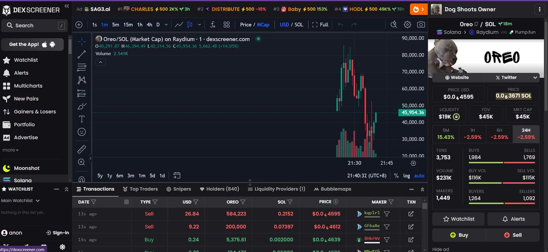This screenshot has height=252, width=548.
Task: Toggle percentage scale
Action: coord(396,176)
